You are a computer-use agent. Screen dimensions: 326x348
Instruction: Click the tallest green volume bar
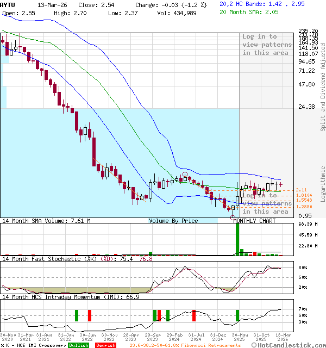[x=237, y=239]
